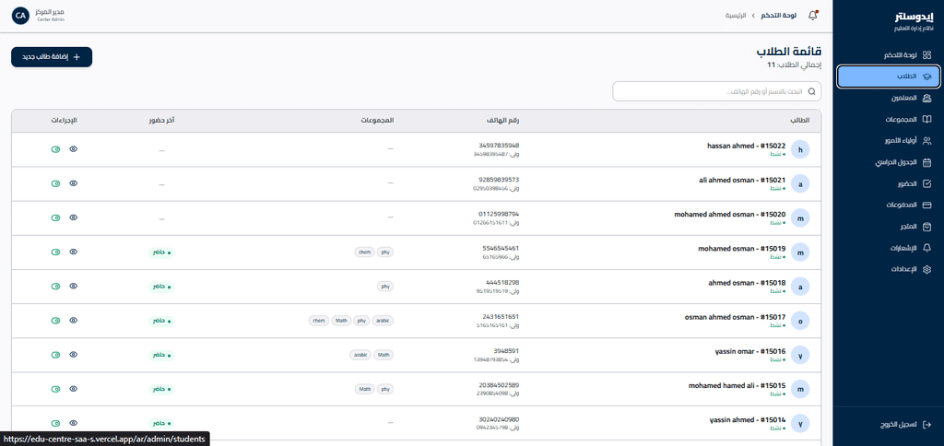Click آخر حضور column header
The width and height of the screenshot is (944, 446).
coord(162,121)
